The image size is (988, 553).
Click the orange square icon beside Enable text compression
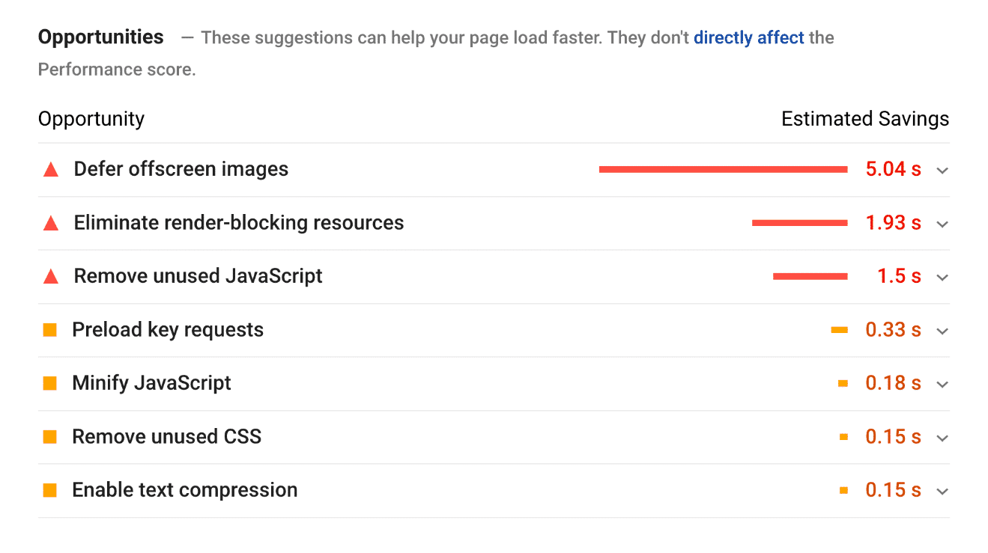(49, 489)
